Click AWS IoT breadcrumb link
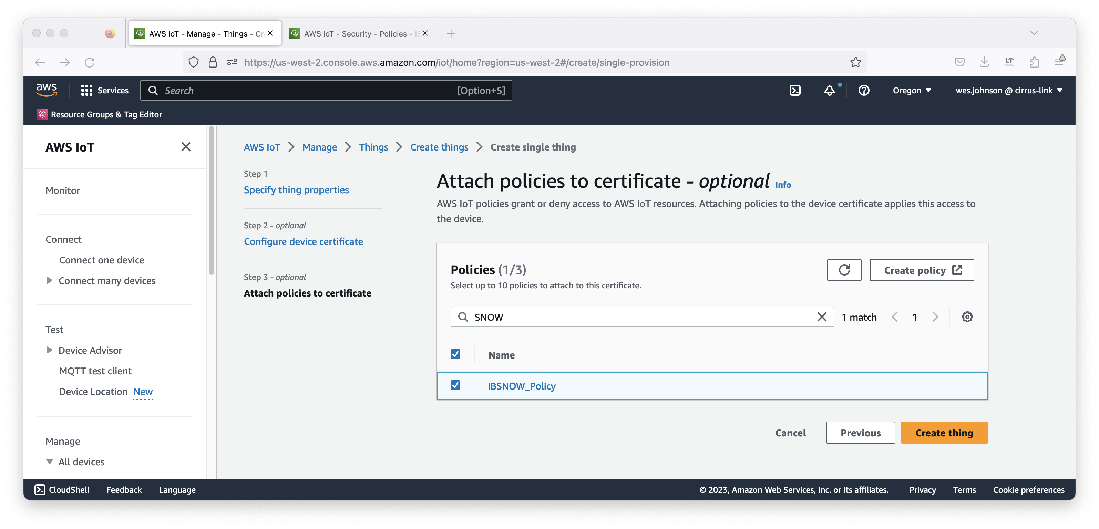This screenshot has width=1099, height=529. pos(262,147)
